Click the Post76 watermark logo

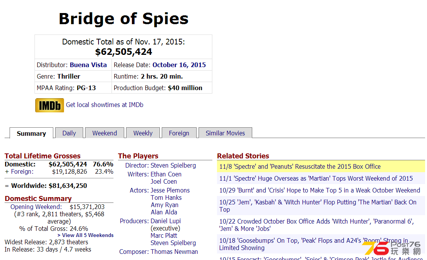391,248
